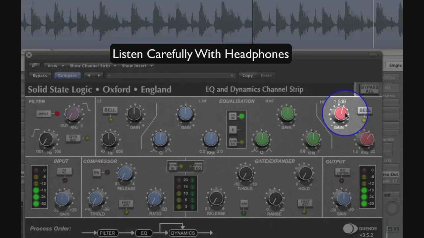Click the INPUT GAIN knob
Image resolution: width=424 pixels, height=238 pixels.
(62, 199)
